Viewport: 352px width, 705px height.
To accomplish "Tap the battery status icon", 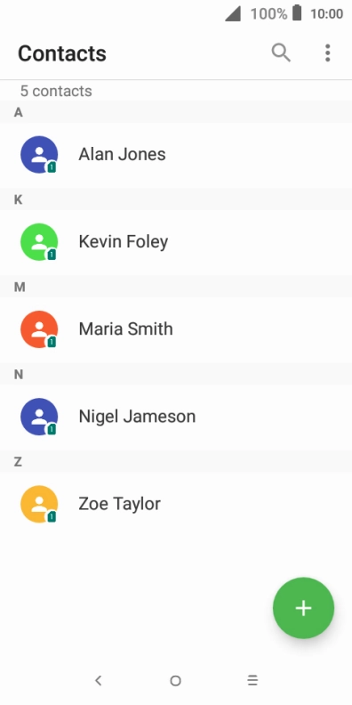I will [x=297, y=13].
